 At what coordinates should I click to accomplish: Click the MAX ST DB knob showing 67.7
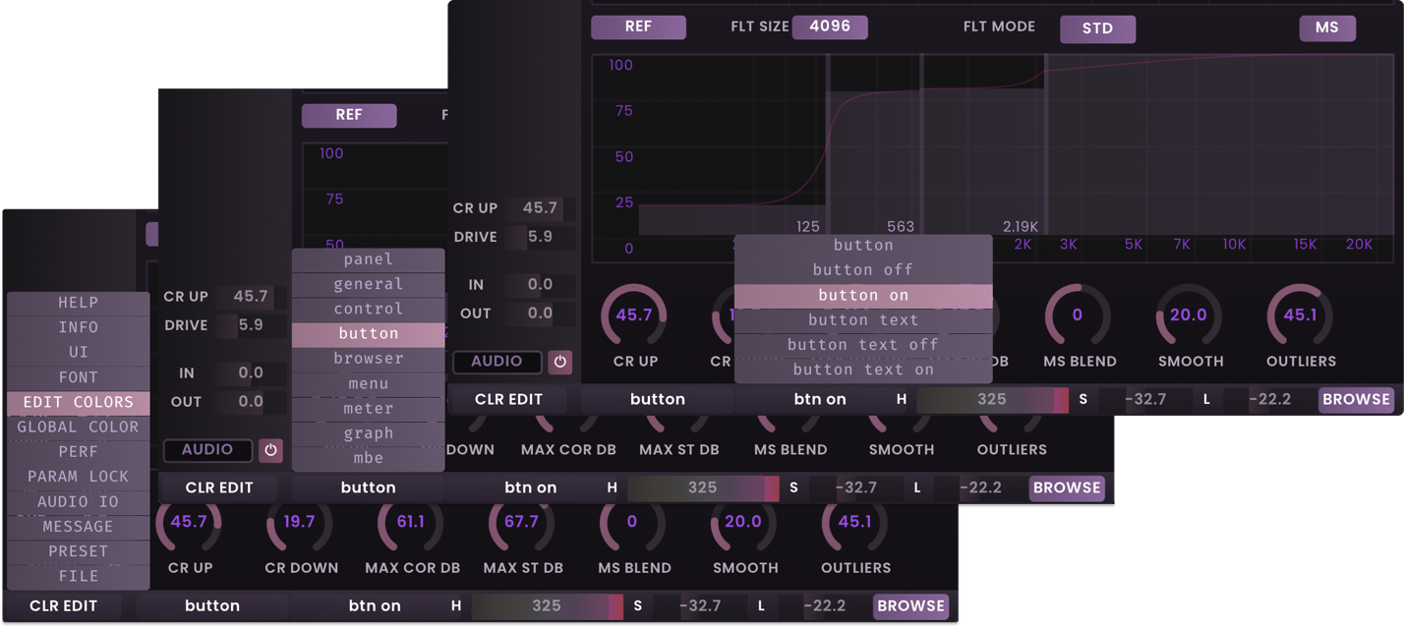click(521, 523)
